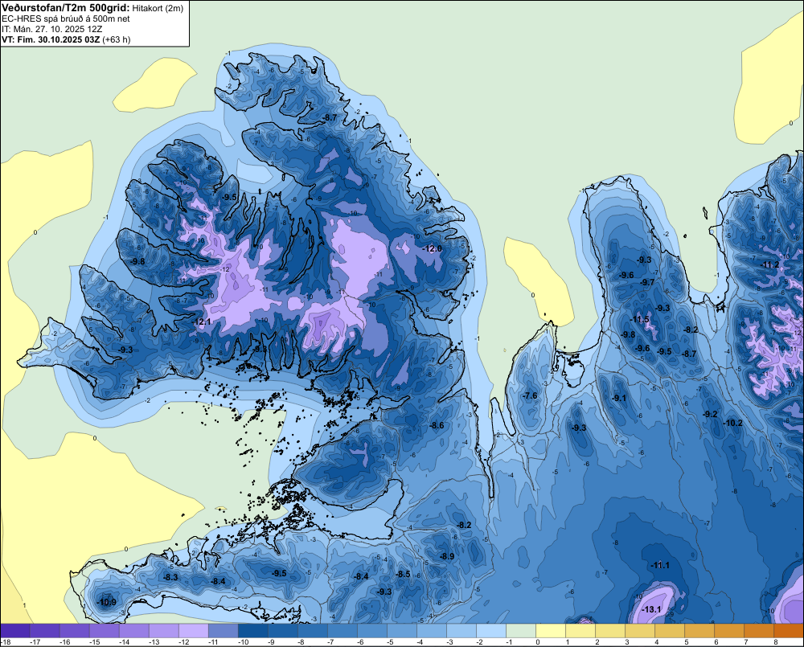
Task: Click the legend label "-4"
Action: 420,642
